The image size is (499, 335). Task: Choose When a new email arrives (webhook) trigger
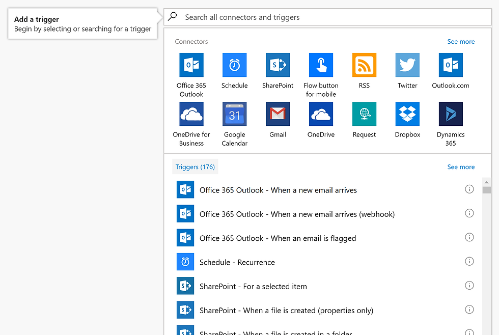point(297,214)
